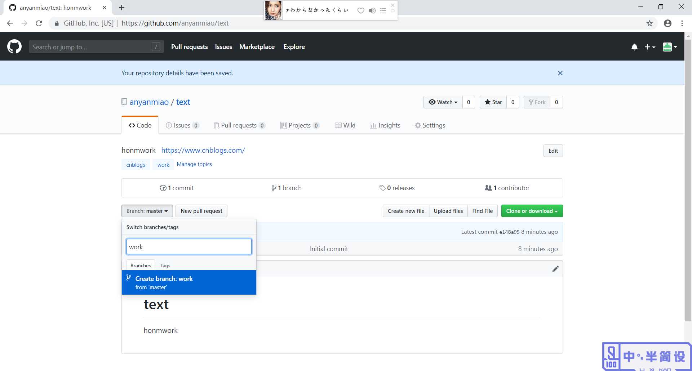Screen dimensions: 692x371
Task: Focus the Search or jump to field
Action: coord(96,47)
